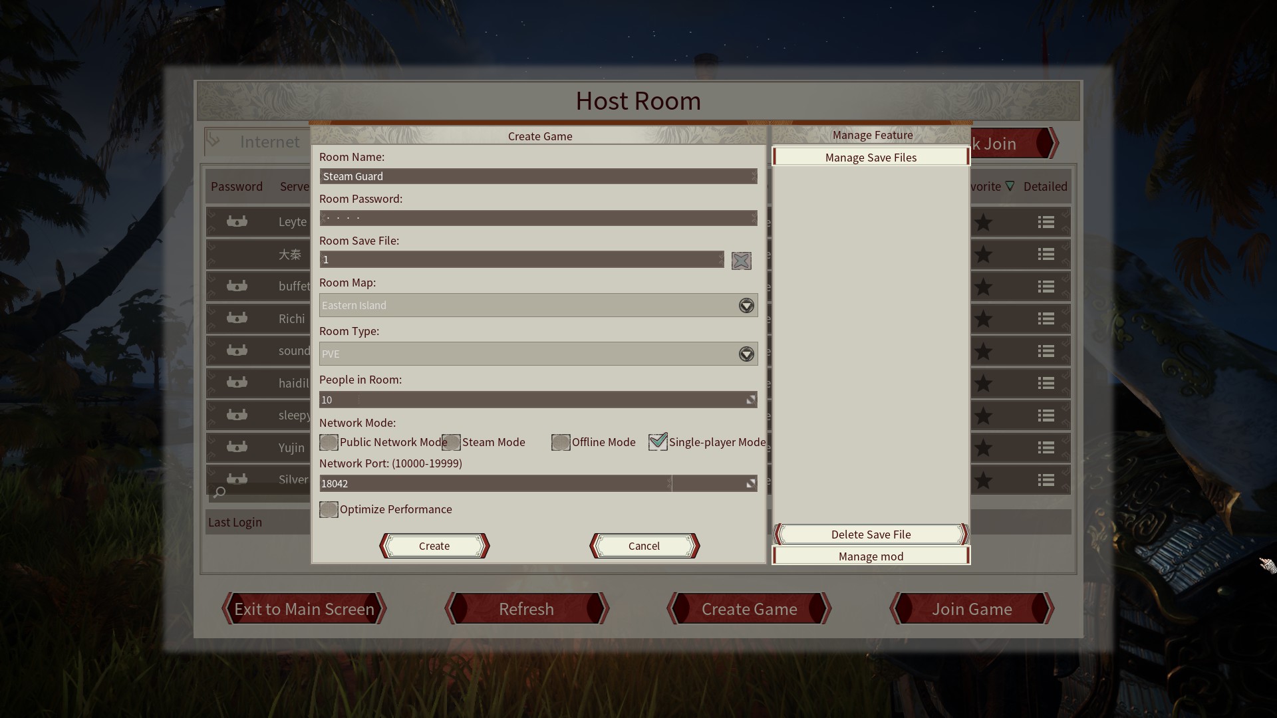Click the clear save file X icon

741,261
